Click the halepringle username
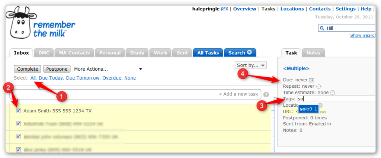Viewport: 381px width, 158px height. (x=206, y=9)
